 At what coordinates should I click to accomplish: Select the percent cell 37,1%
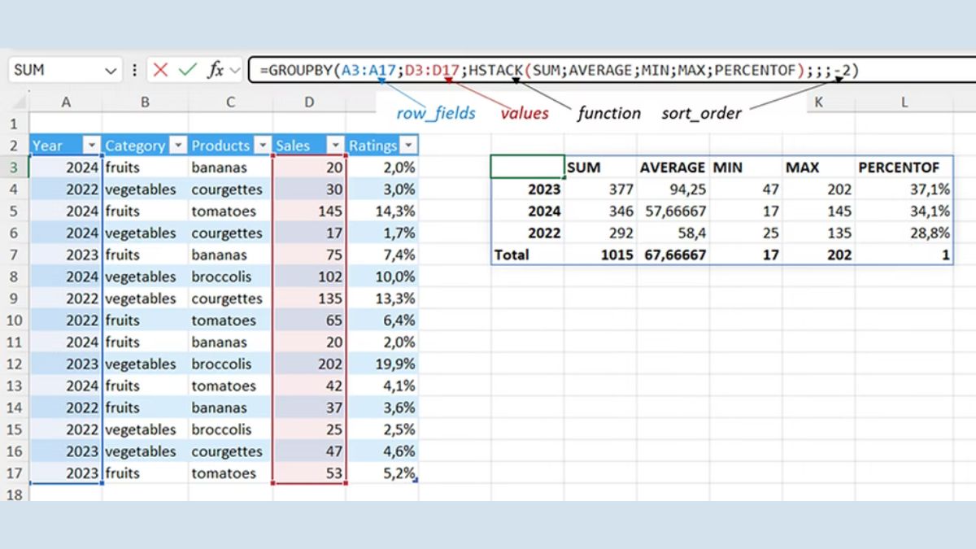click(904, 190)
